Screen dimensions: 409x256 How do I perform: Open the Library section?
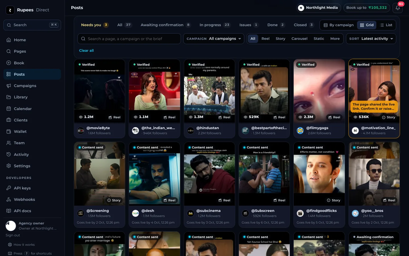(x=32, y=97)
